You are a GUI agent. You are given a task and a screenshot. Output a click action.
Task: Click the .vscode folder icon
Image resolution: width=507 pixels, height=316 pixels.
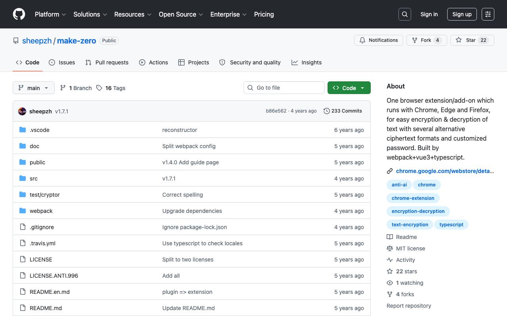point(23,130)
